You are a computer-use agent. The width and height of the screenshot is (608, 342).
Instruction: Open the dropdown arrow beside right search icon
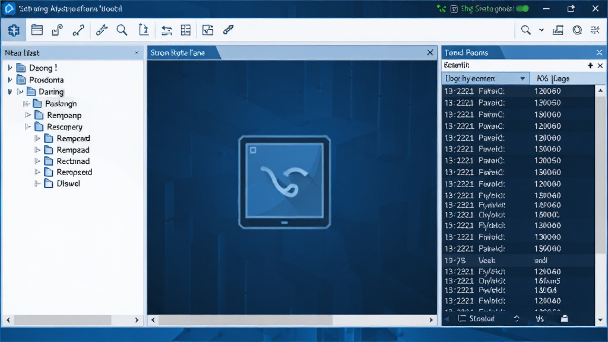click(541, 30)
